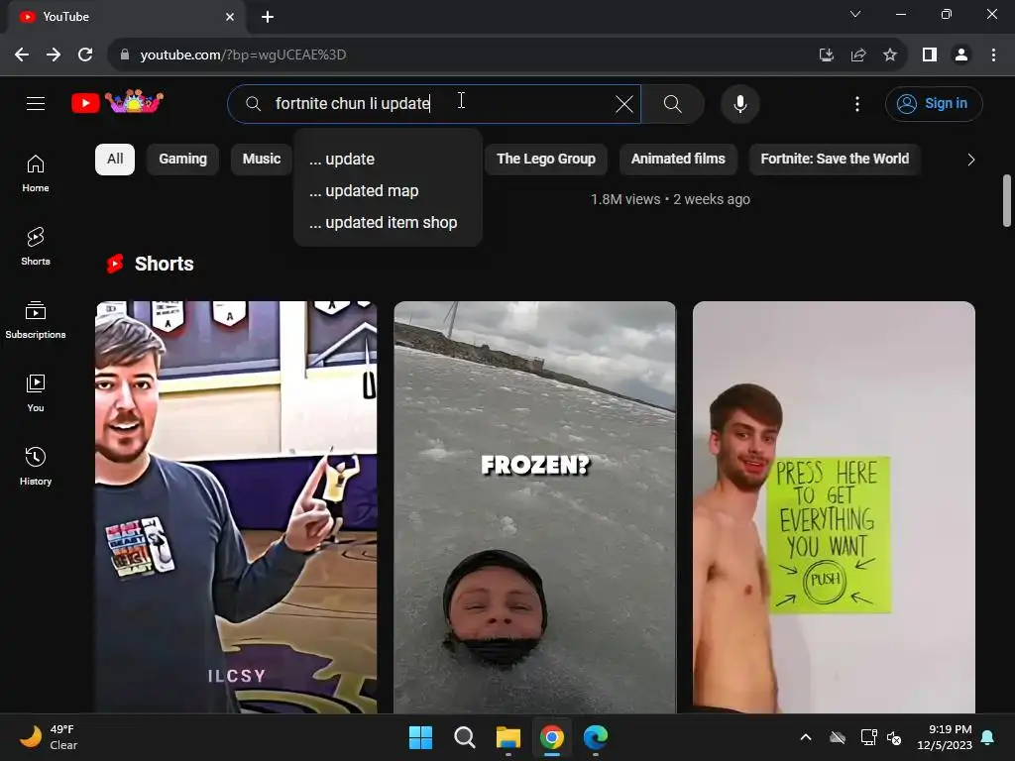Image resolution: width=1015 pixels, height=761 pixels.
Task: Open the You page in sidebar
Action: [36, 392]
